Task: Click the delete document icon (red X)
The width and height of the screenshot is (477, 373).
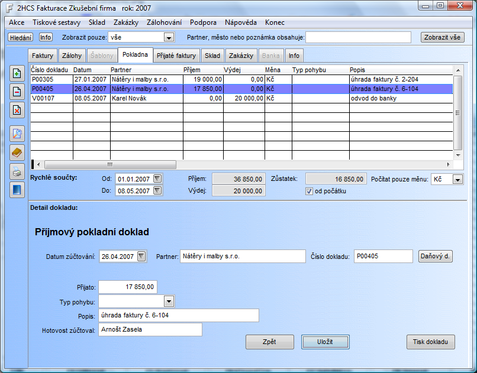Action: click(x=17, y=109)
